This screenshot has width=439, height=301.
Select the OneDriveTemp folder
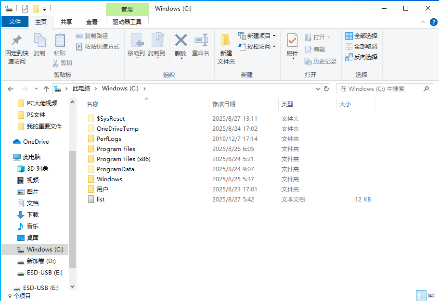(x=117, y=129)
